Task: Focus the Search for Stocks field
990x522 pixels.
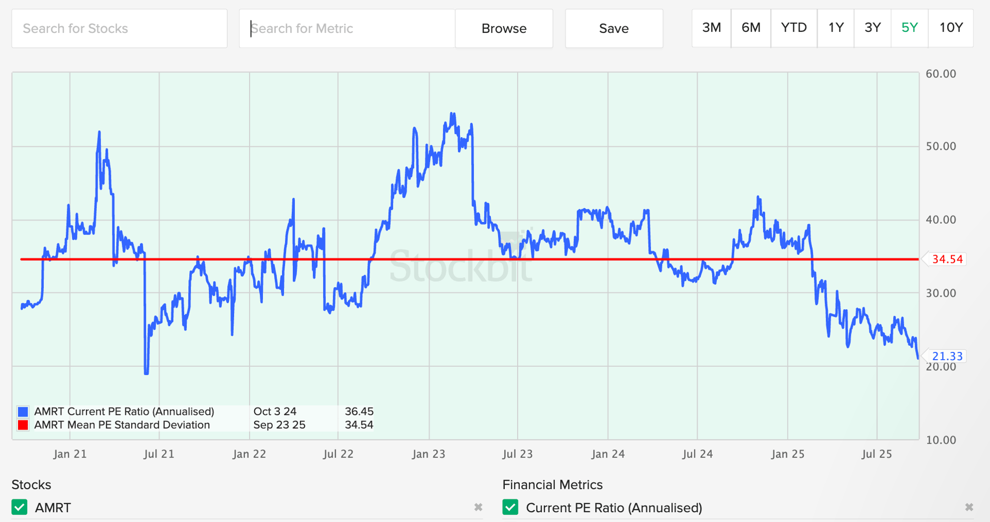Action: click(120, 28)
